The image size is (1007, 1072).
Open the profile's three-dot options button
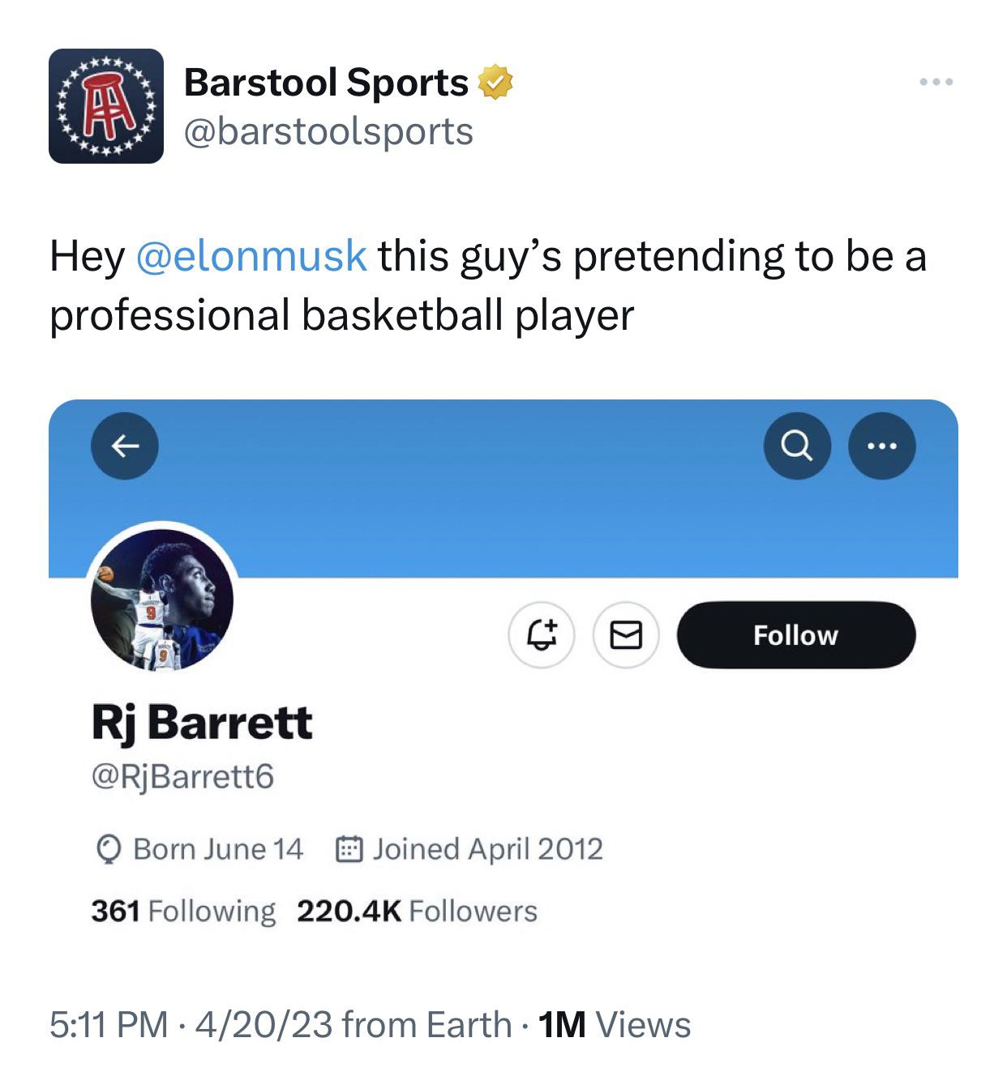pyautogui.click(x=881, y=446)
